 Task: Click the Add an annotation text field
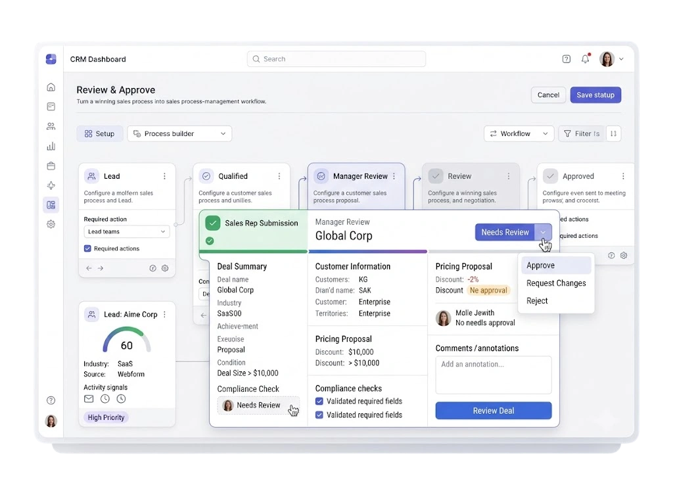tap(494, 375)
